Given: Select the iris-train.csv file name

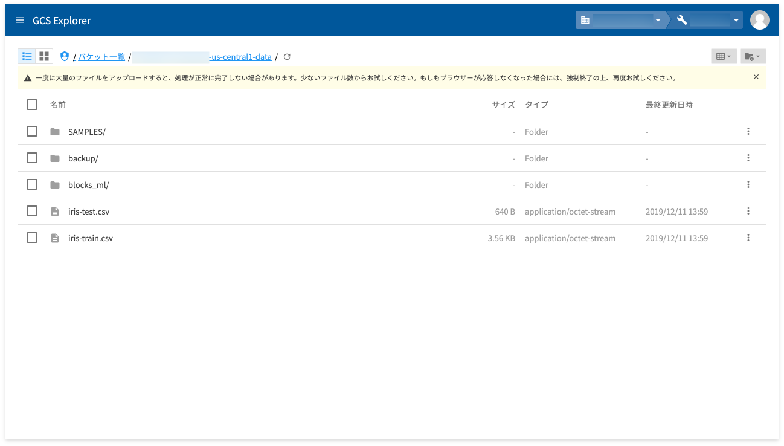Looking at the screenshot, I should tap(91, 238).
